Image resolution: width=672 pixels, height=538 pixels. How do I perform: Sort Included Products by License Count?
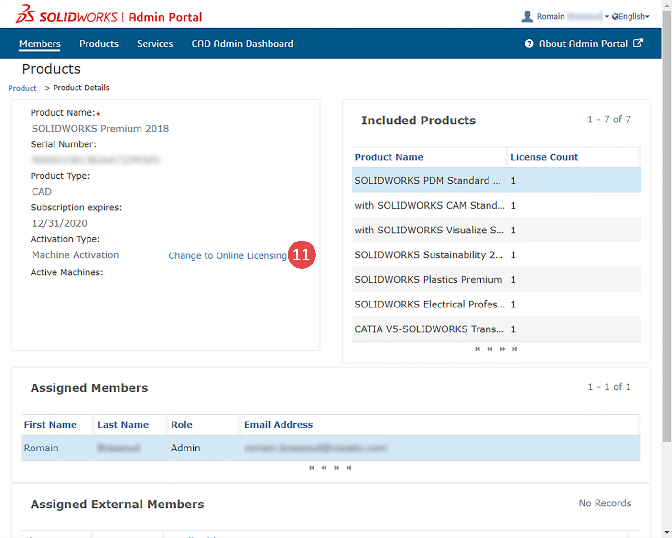coord(544,157)
